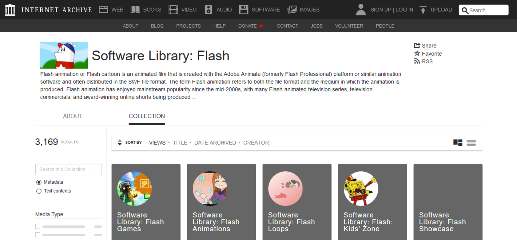Click the RSS feed icon

coord(417,61)
